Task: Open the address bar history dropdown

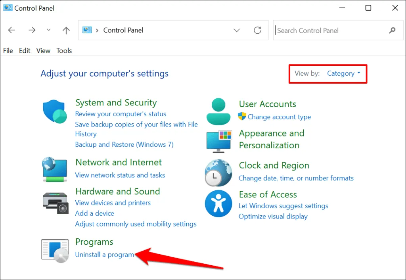Action: 237,31
